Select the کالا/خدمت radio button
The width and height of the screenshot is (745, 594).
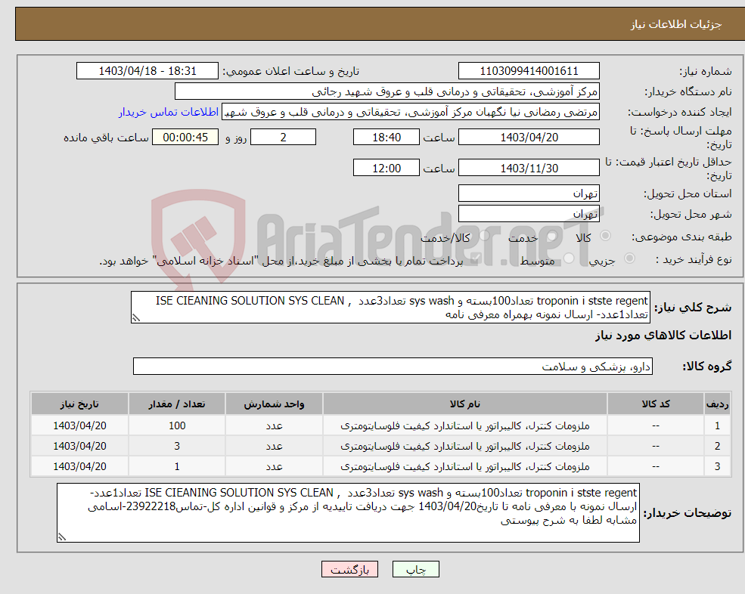484,236
